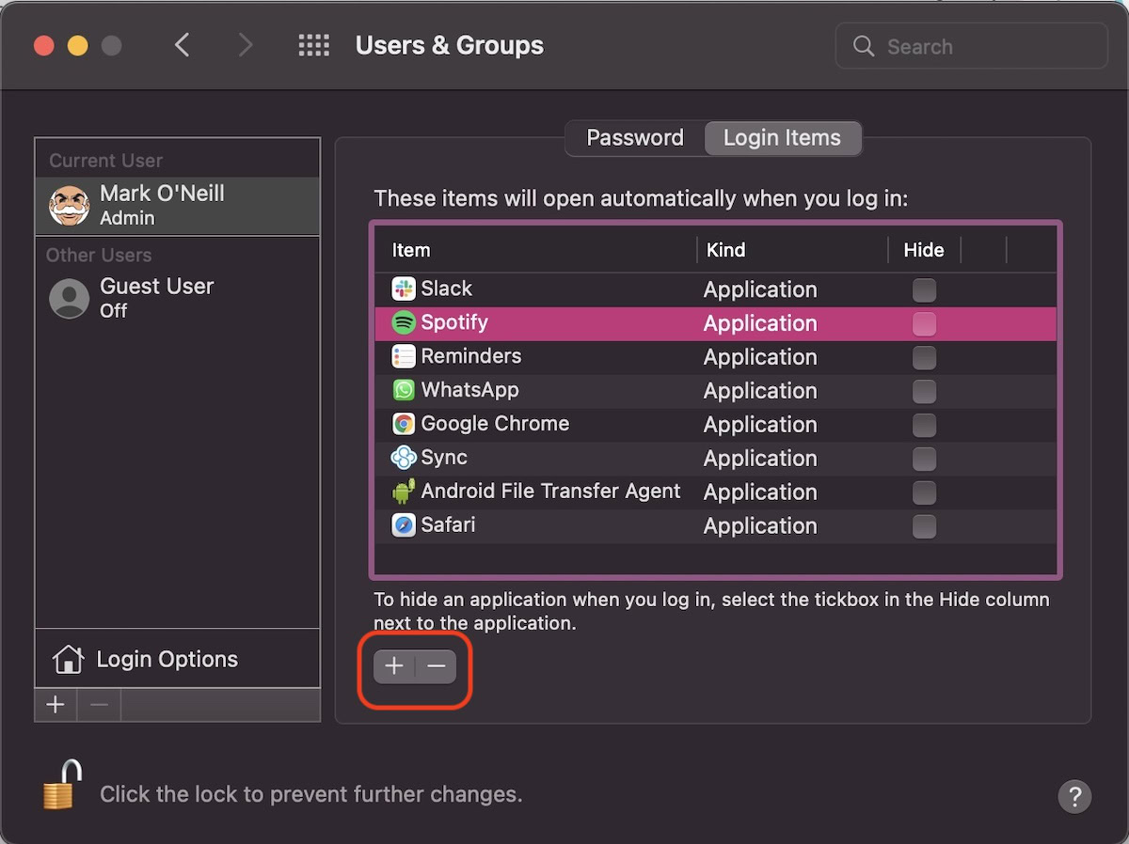This screenshot has width=1129, height=844.
Task: Tick the Hide checkbox for Slack
Action: [x=925, y=289]
